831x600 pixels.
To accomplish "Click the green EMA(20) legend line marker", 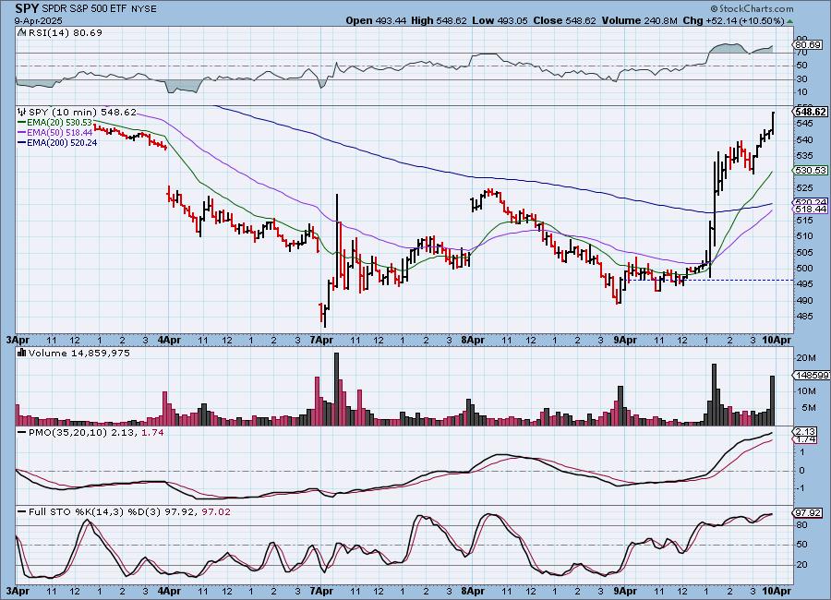I will (x=22, y=123).
